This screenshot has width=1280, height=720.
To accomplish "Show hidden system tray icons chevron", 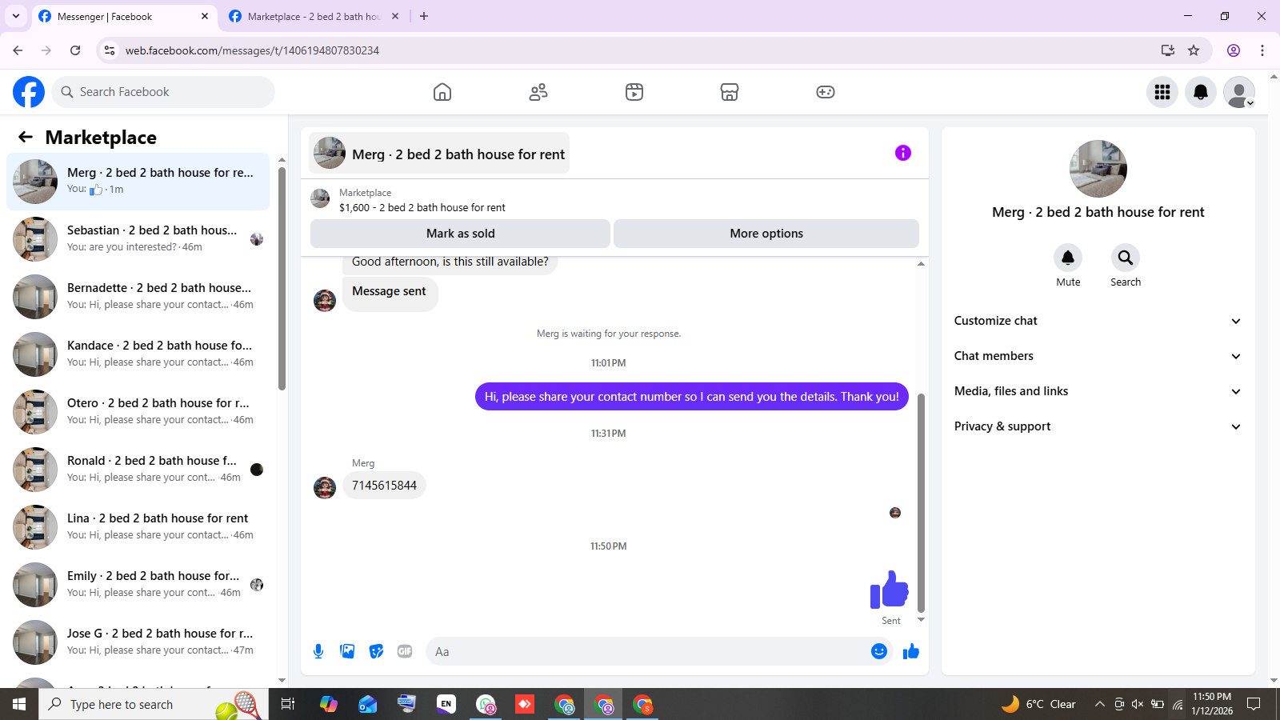I will pos(1100,704).
